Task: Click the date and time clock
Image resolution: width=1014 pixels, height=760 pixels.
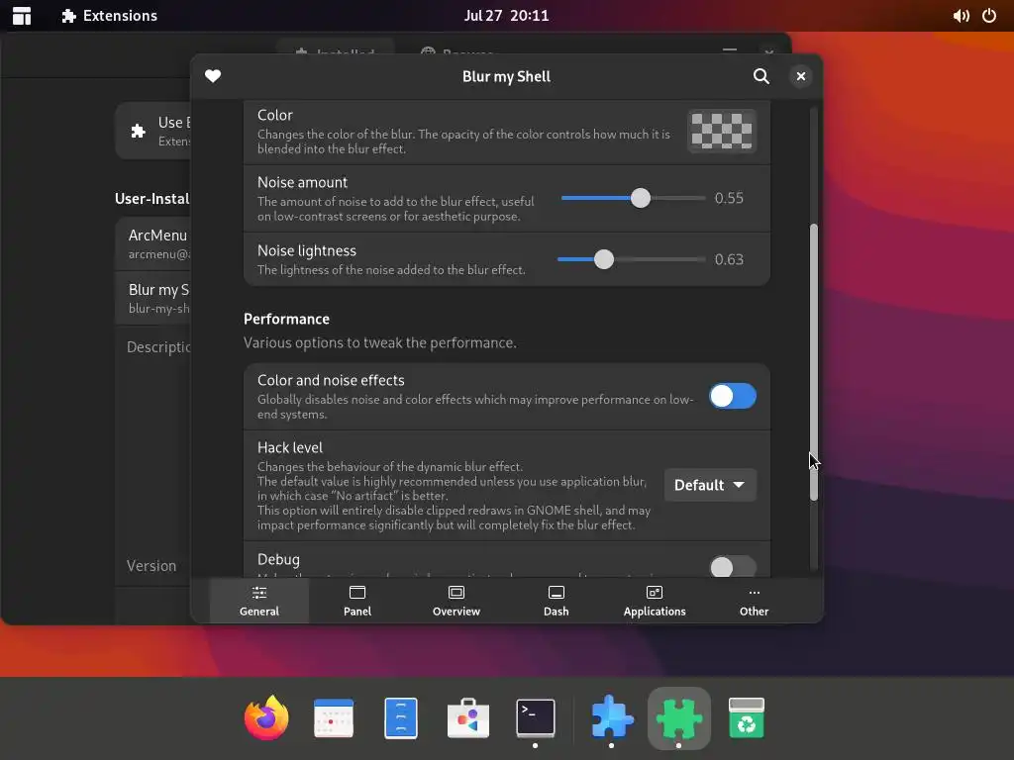Action: [506, 16]
